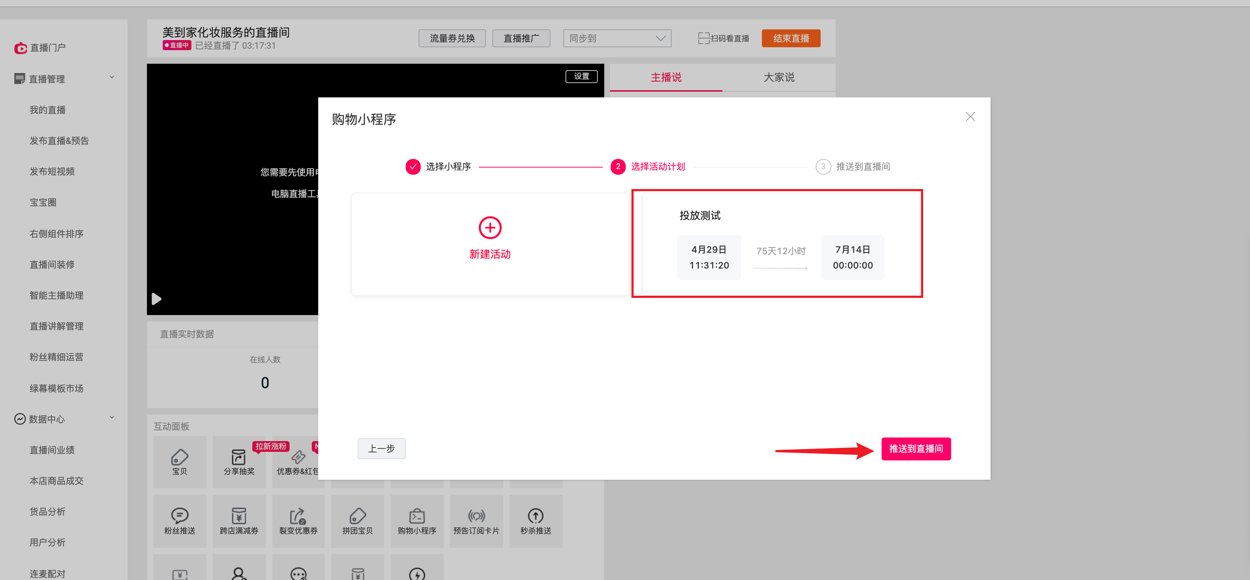This screenshot has height=580, width=1250.
Task: Collapse the 数据中心 sidebar section
Action: [x=112, y=417]
